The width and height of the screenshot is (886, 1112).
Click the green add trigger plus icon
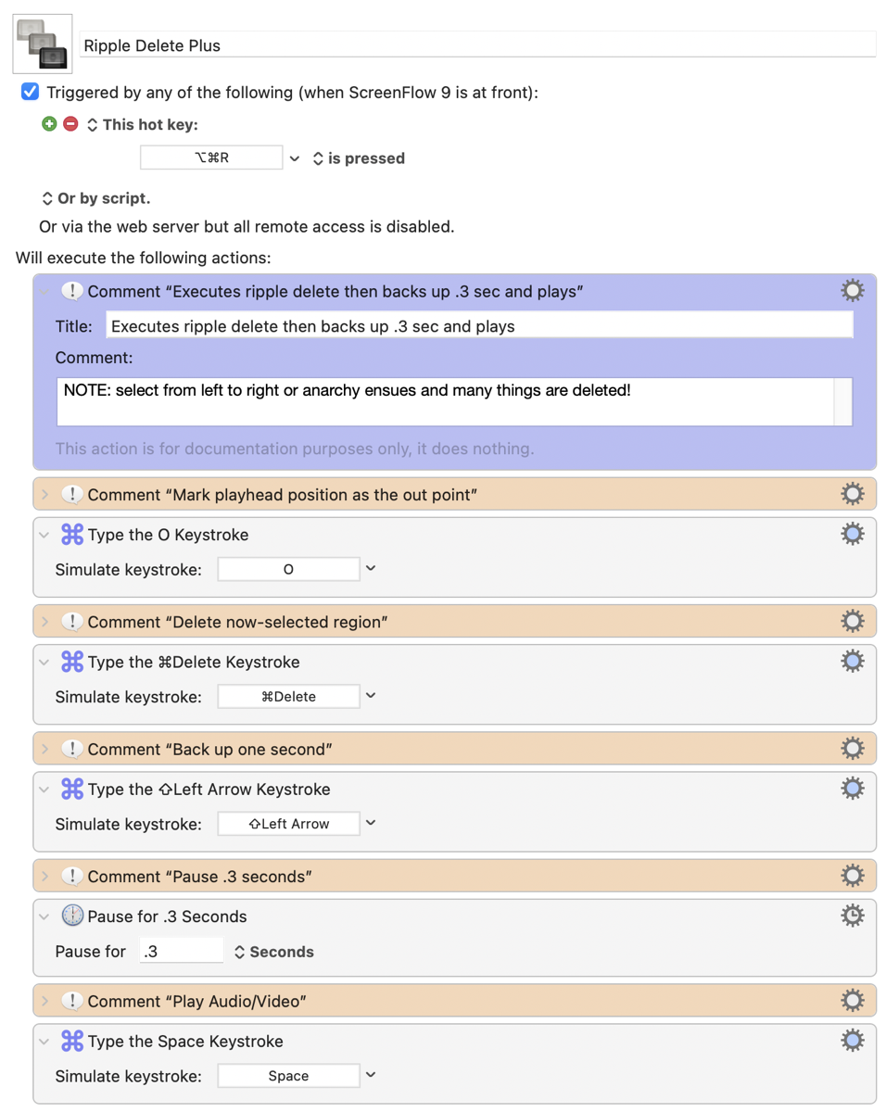(x=50, y=123)
